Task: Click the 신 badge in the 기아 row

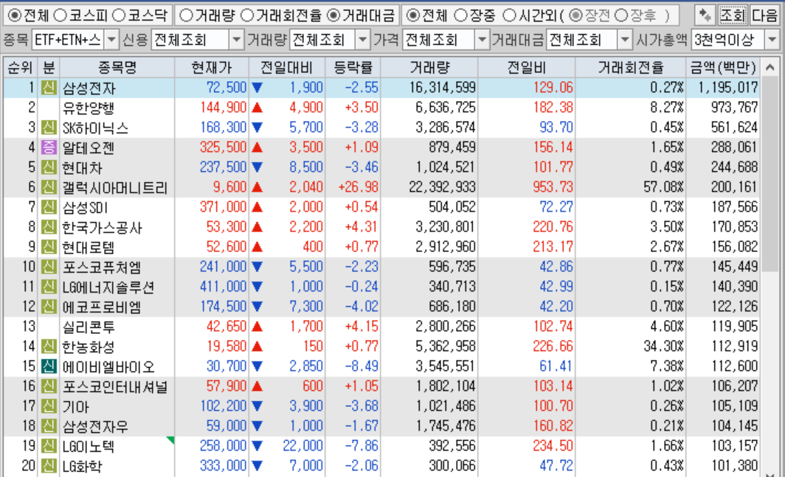Action: 49,406
